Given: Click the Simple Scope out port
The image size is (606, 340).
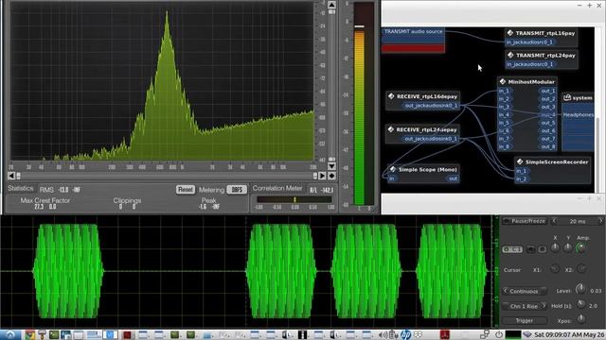Looking at the screenshot, I should pos(453,178).
